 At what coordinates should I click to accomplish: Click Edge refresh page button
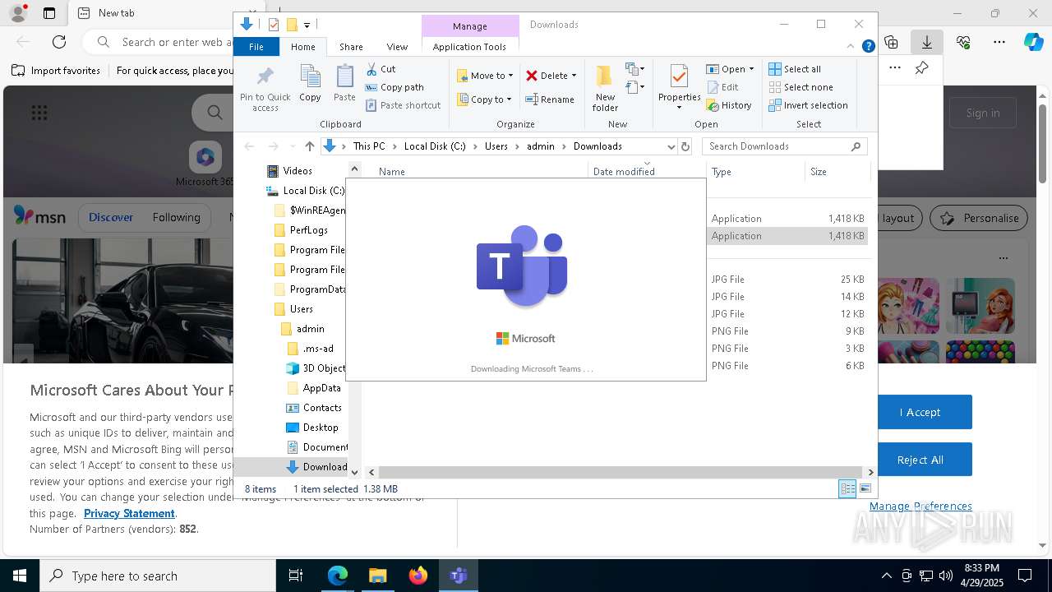click(x=59, y=42)
